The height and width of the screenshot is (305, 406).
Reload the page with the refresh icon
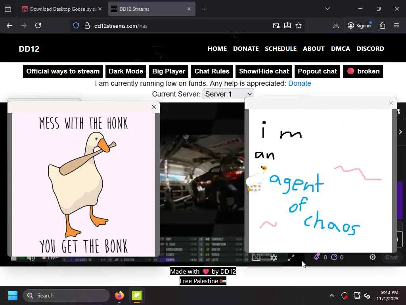[38, 25]
